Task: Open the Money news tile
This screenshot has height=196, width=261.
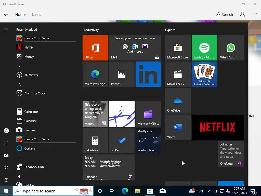Action: pos(95,114)
